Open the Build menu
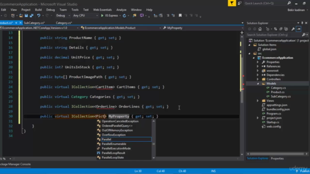 click(x=38, y=10)
